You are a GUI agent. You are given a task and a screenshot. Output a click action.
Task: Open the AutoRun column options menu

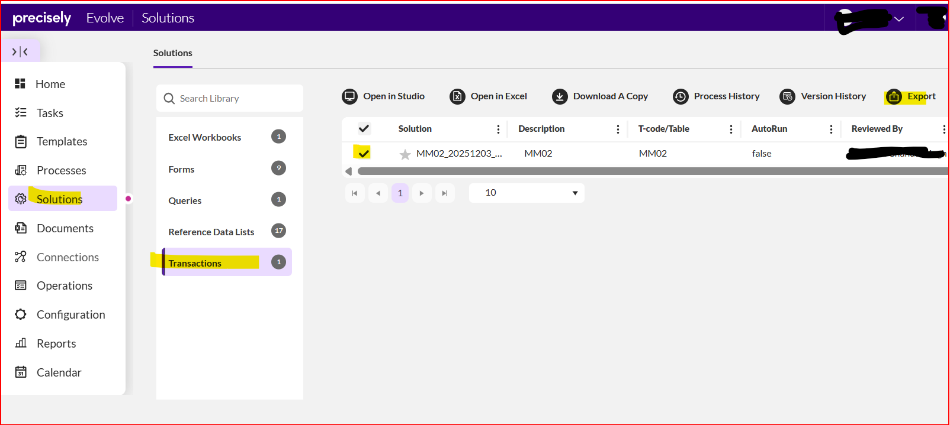(831, 129)
